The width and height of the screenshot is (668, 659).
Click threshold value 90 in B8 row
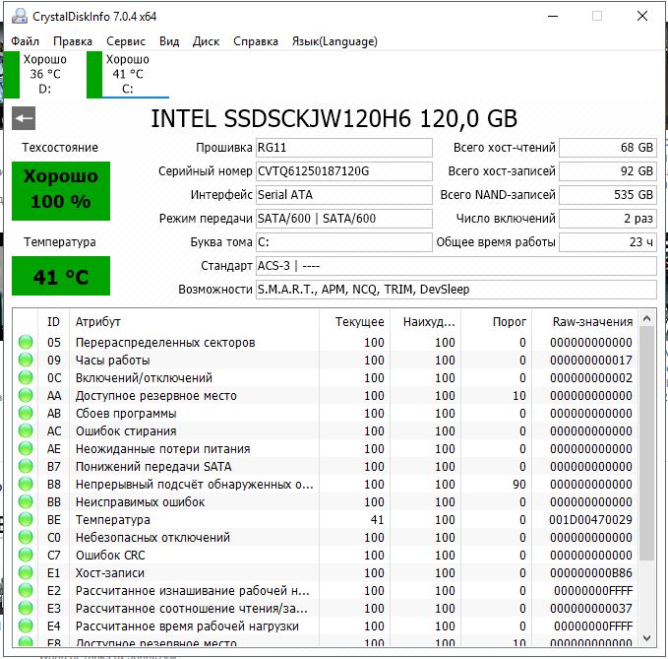point(519,484)
